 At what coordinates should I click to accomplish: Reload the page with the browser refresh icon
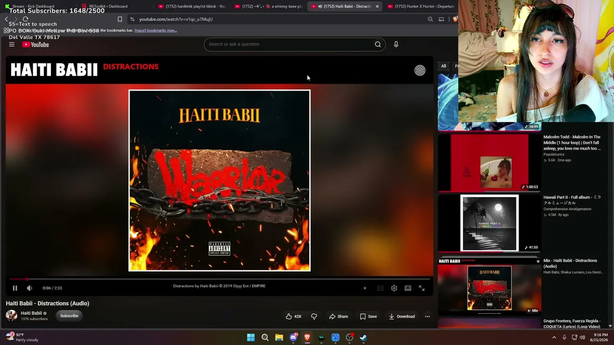[25, 19]
